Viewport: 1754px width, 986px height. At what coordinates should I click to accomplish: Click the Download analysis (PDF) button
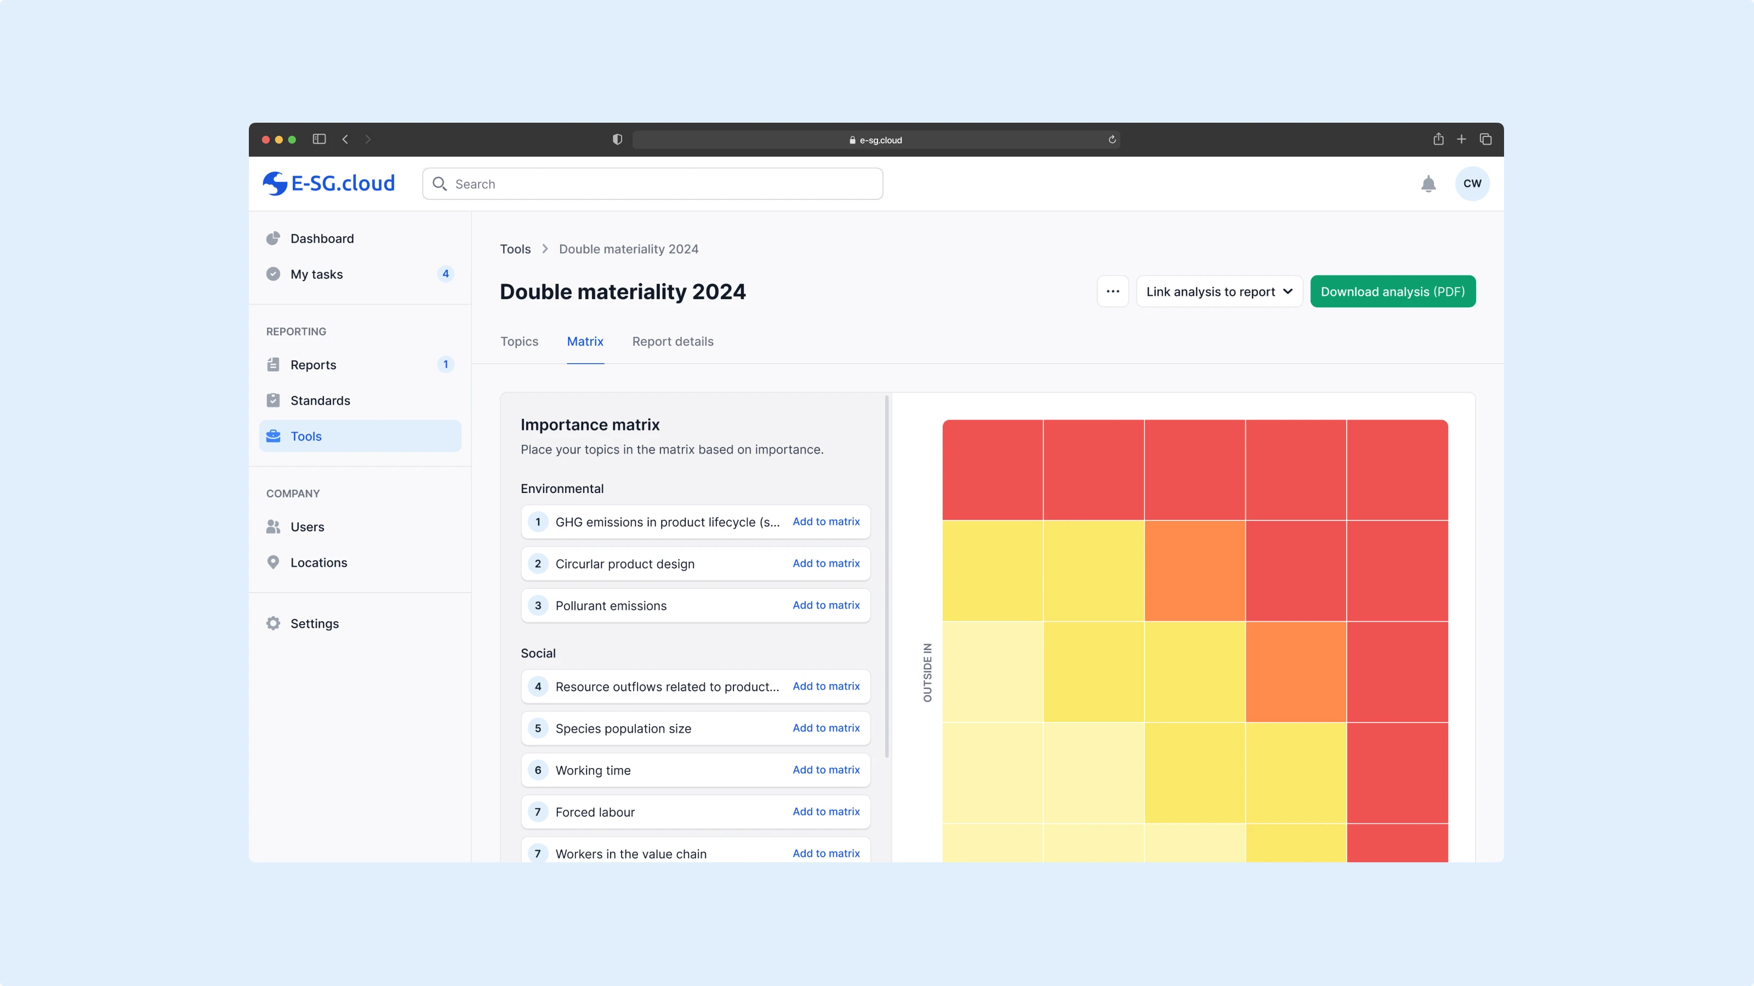point(1392,291)
